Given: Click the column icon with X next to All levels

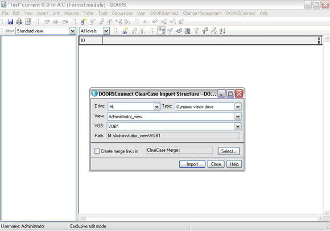Looking at the screenshot, I should point(142,31).
